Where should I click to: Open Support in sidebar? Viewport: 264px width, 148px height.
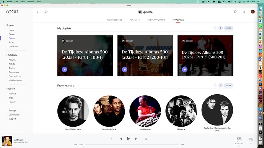[x=12, y=119]
